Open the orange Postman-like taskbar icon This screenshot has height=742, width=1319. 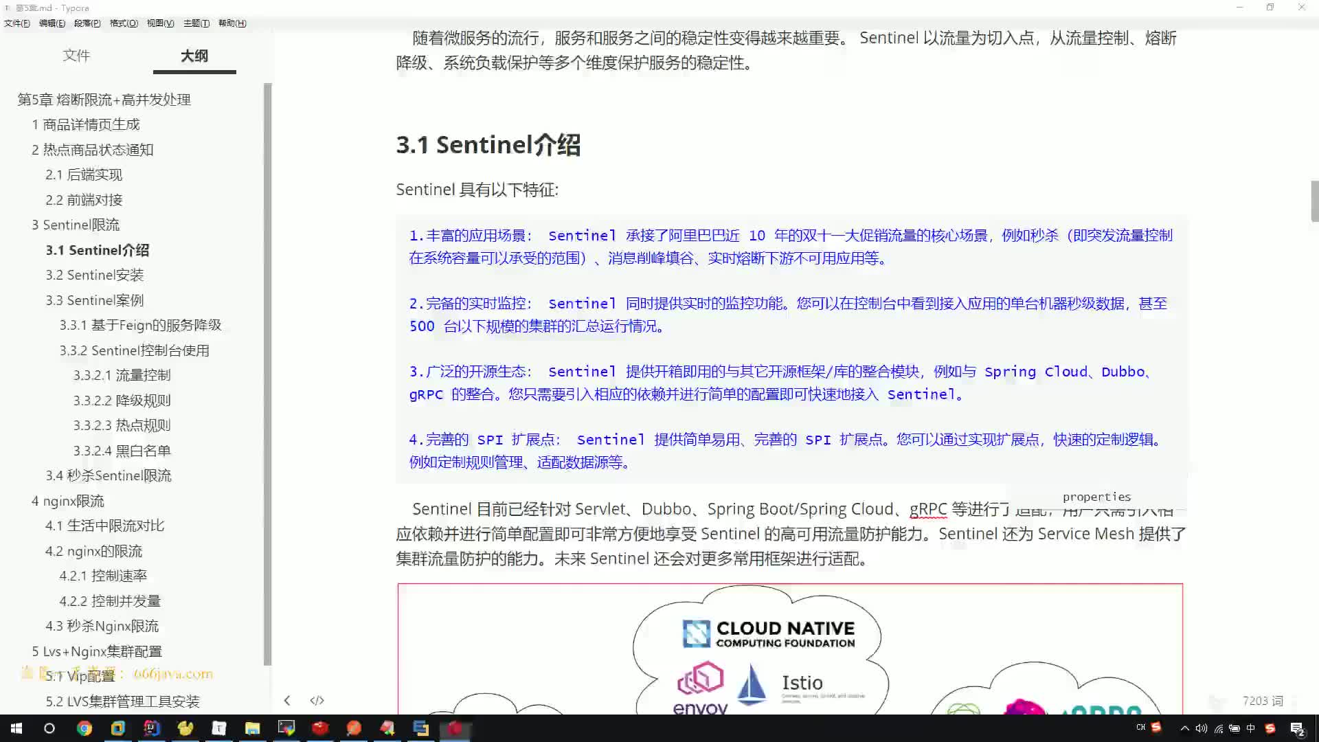point(354,728)
